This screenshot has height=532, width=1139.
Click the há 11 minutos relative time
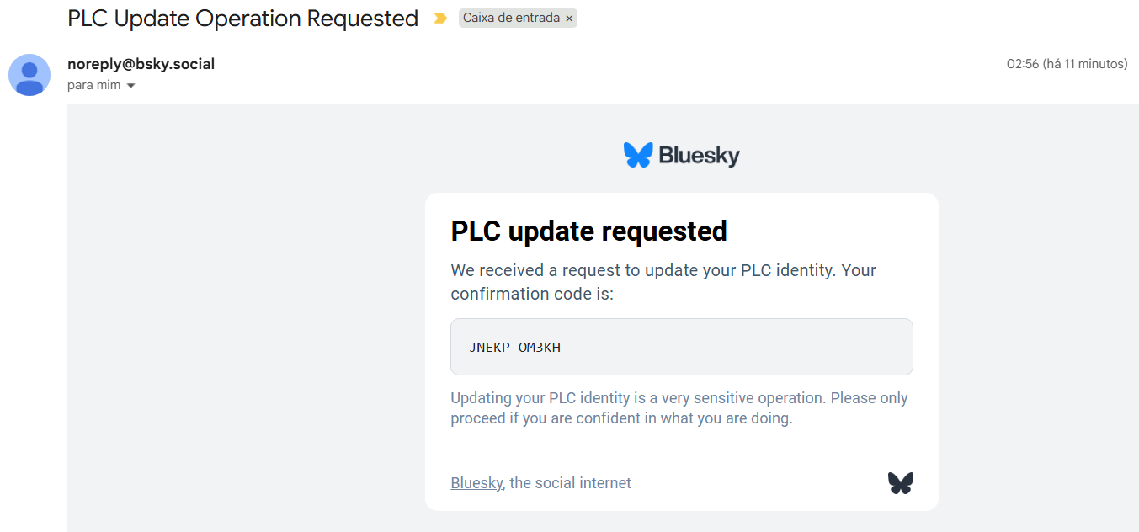point(1085,64)
